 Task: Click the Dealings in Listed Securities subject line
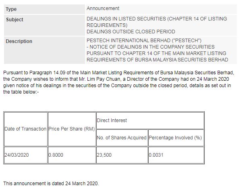click(x=157, y=22)
